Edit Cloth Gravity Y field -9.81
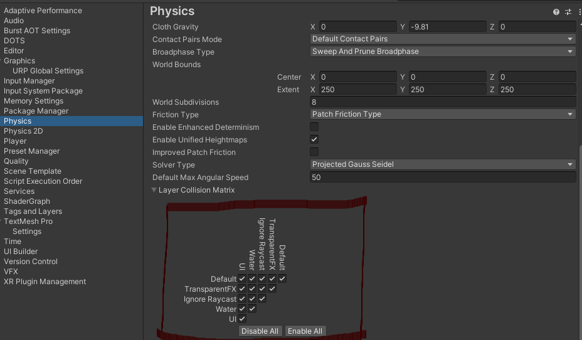The height and width of the screenshot is (340, 582). (x=448, y=27)
